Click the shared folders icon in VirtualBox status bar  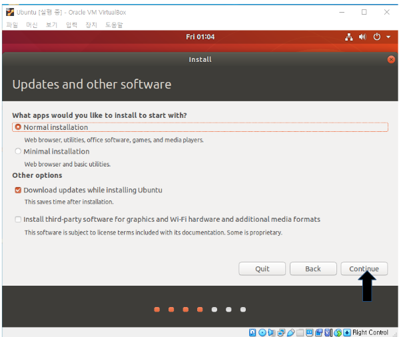(x=300, y=332)
